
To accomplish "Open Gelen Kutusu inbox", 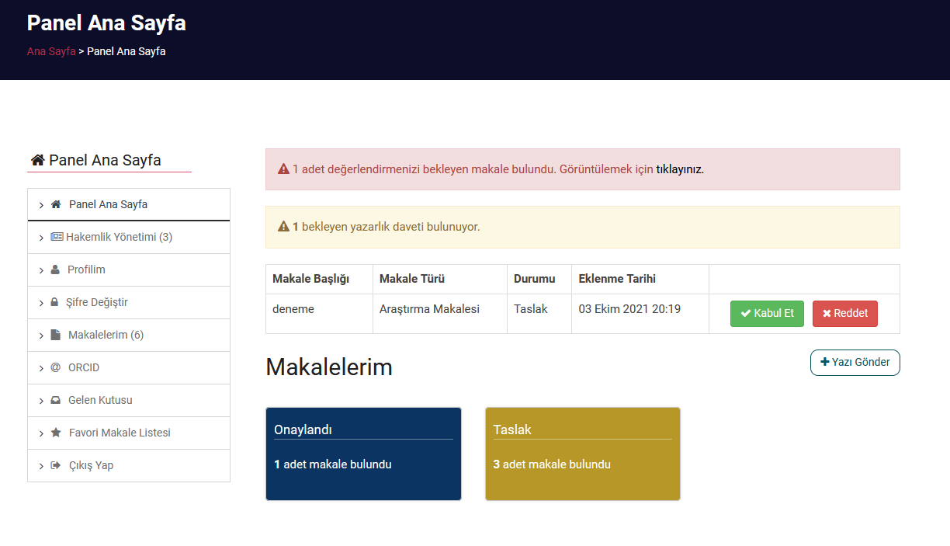I will [129, 400].
